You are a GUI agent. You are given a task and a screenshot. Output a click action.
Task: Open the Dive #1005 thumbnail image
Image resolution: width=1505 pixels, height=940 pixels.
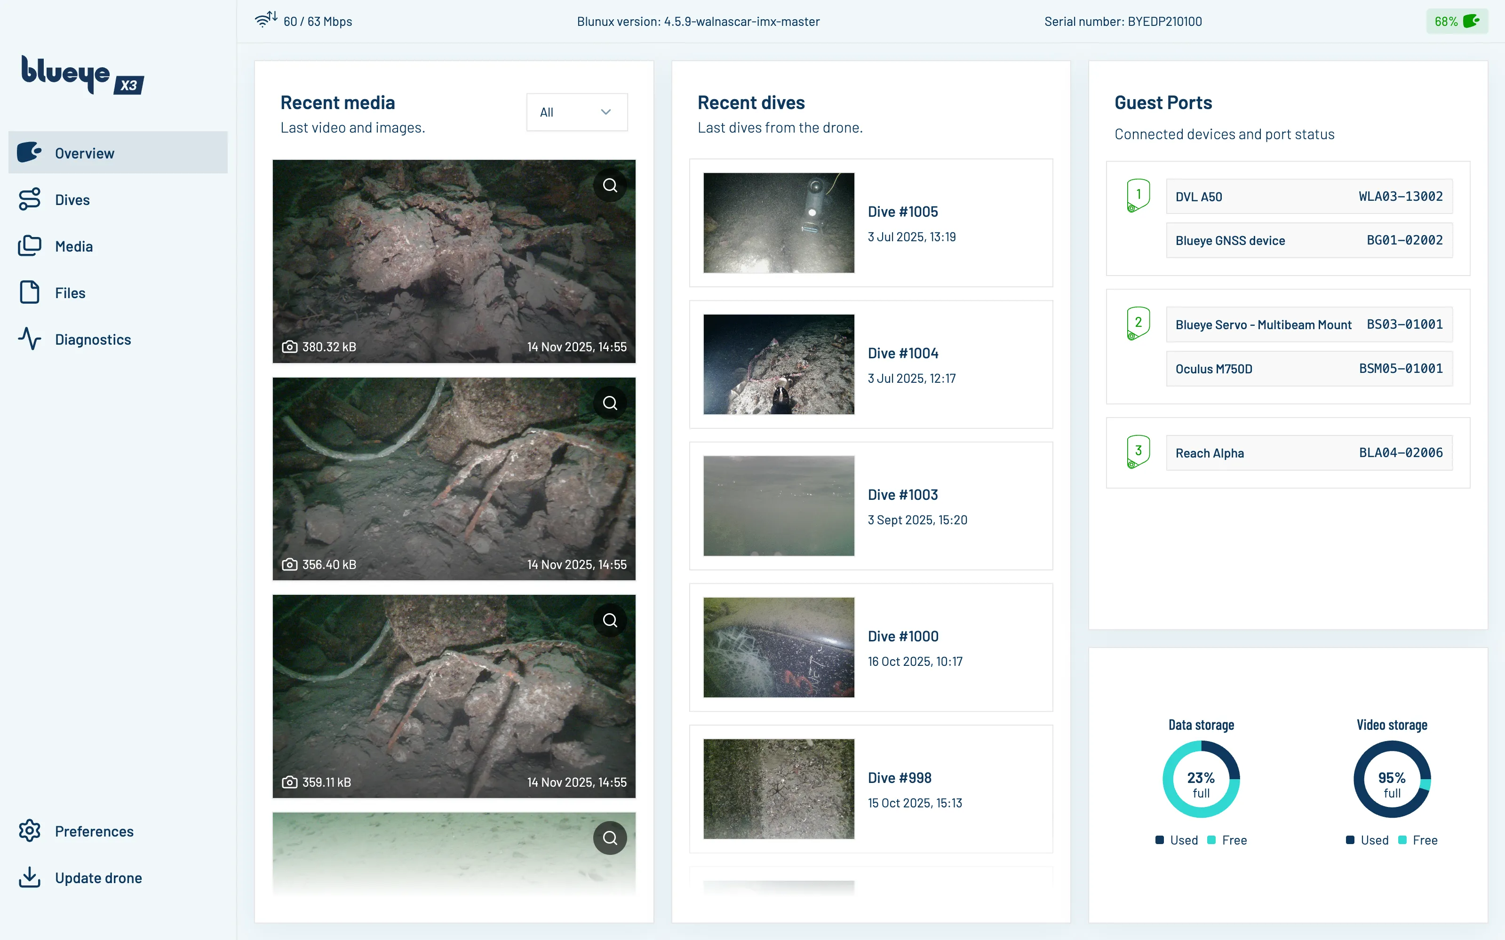(779, 222)
